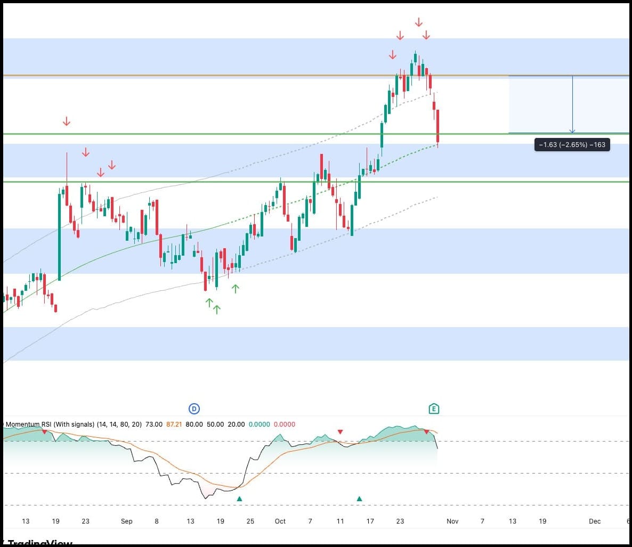Click green RSI signal triangle near Oct 15
This screenshot has width=632, height=547.
tap(359, 499)
